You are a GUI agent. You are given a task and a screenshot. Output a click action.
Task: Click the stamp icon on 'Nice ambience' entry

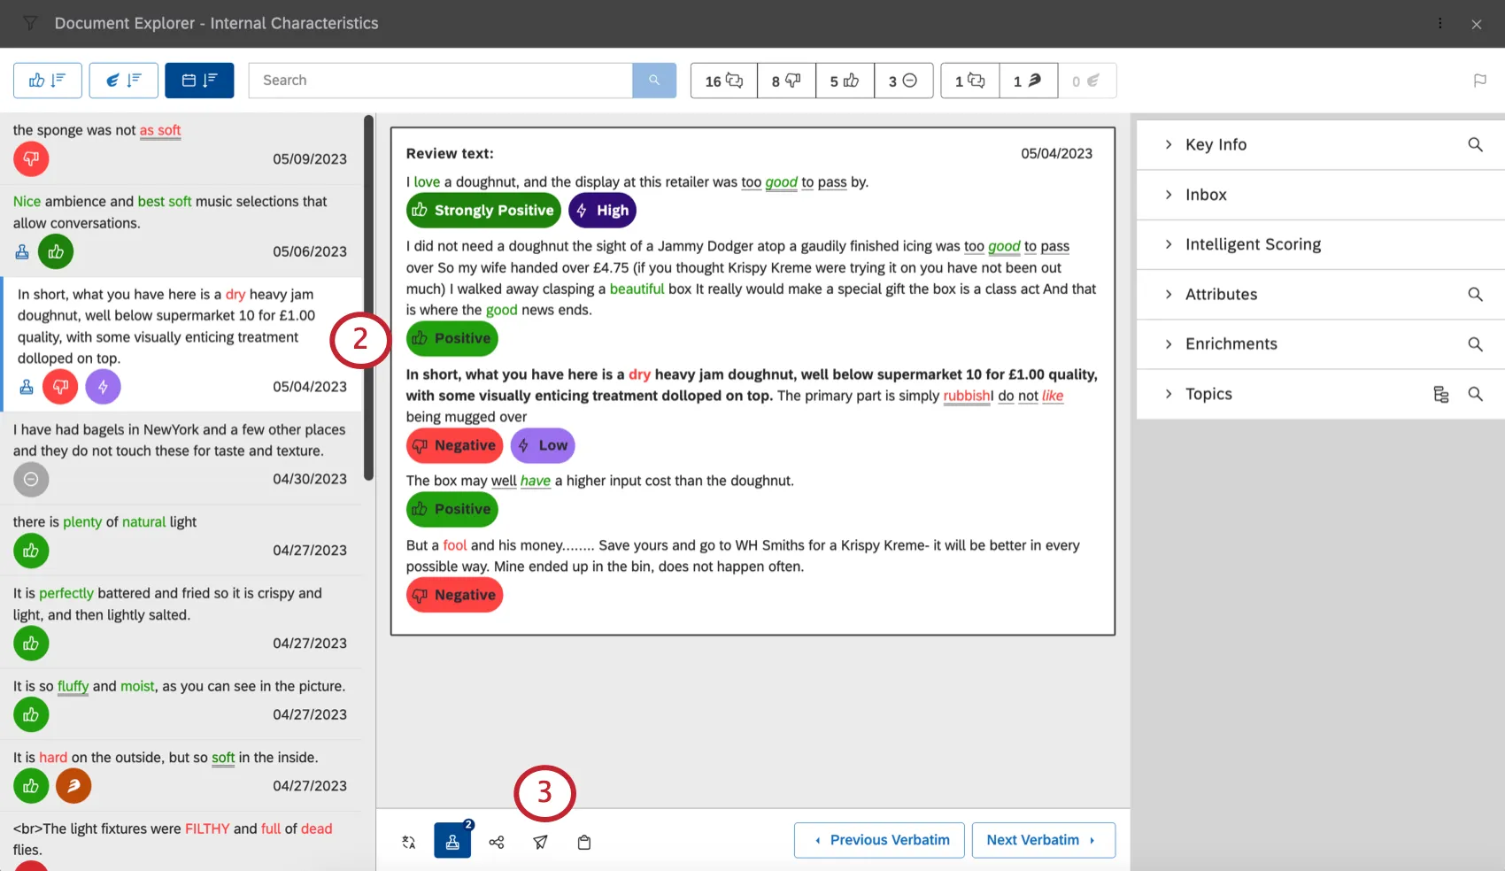[x=22, y=252]
